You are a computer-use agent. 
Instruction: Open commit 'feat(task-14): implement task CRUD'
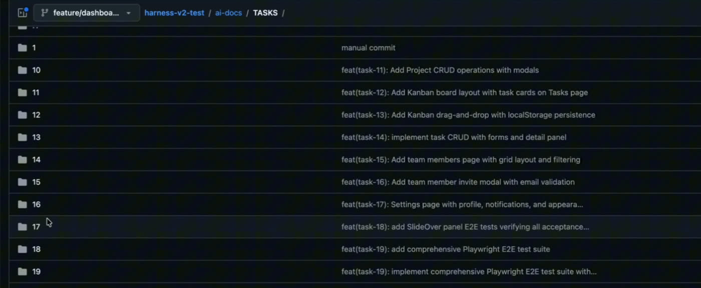point(454,137)
